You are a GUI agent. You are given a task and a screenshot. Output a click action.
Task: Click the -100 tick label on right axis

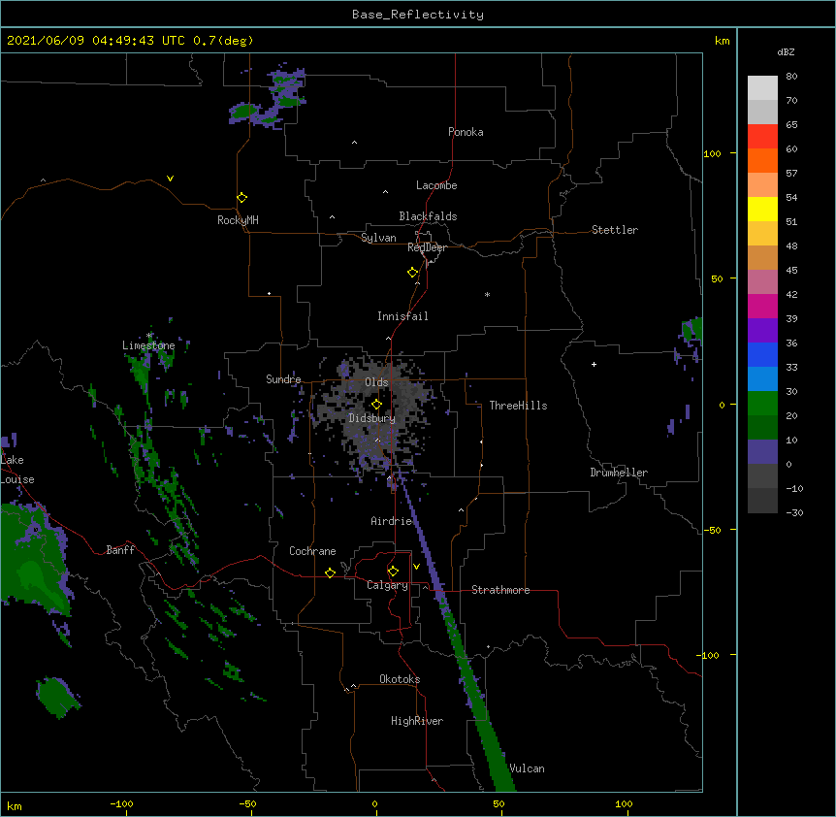tap(709, 655)
